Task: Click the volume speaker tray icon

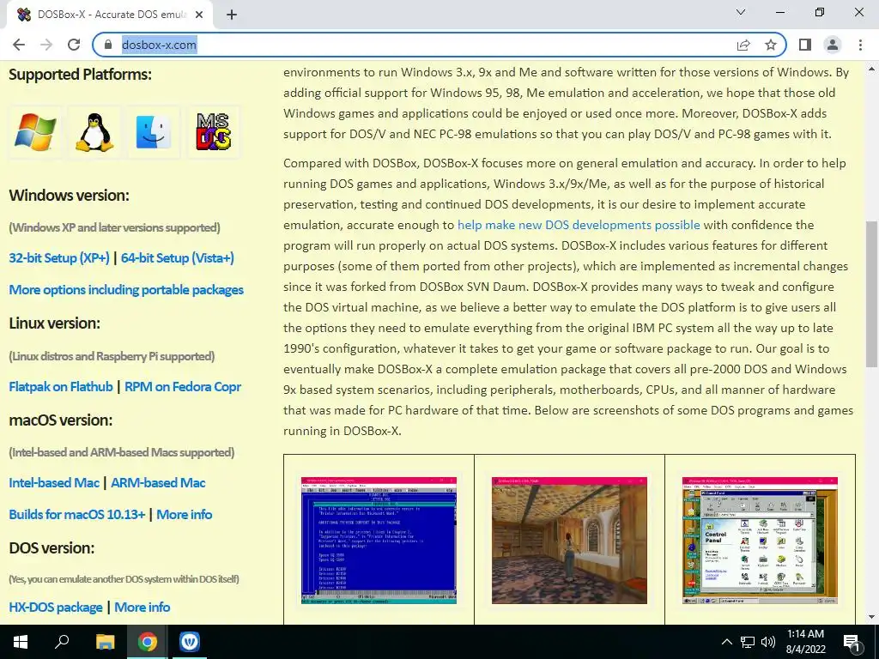Action: pyautogui.click(x=768, y=642)
